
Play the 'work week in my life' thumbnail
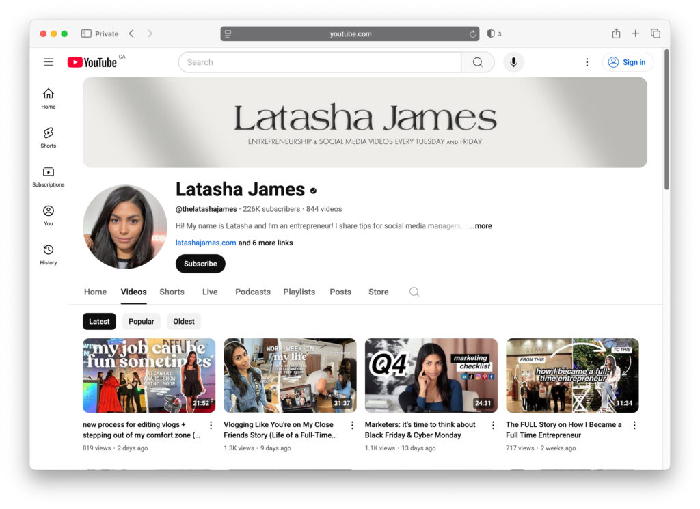click(x=290, y=375)
